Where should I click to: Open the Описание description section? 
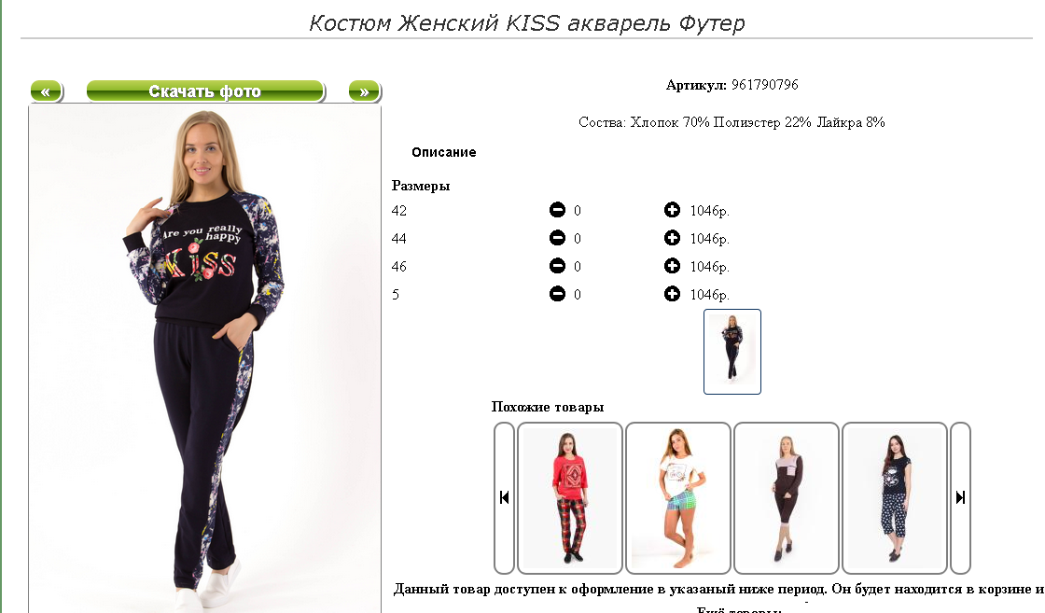tap(444, 153)
